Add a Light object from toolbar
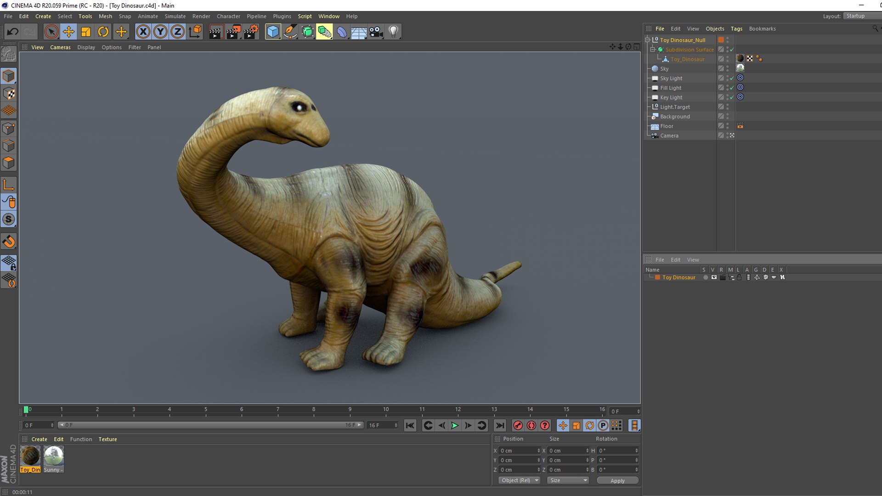 (x=393, y=32)
